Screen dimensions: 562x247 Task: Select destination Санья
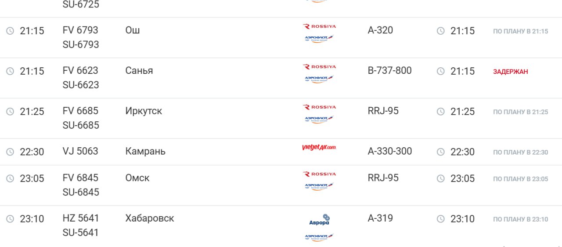pos(139,71)
